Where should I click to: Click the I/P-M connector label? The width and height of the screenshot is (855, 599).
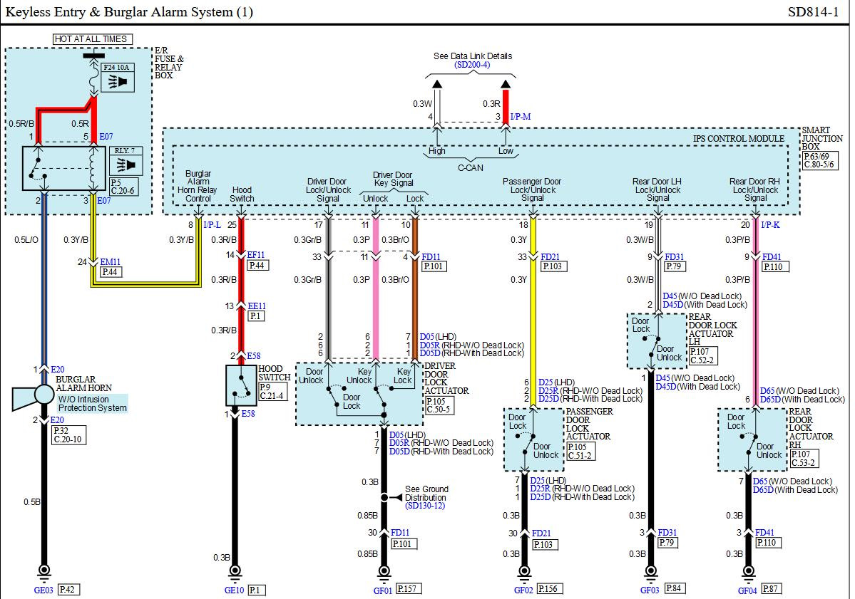point(521,116)
